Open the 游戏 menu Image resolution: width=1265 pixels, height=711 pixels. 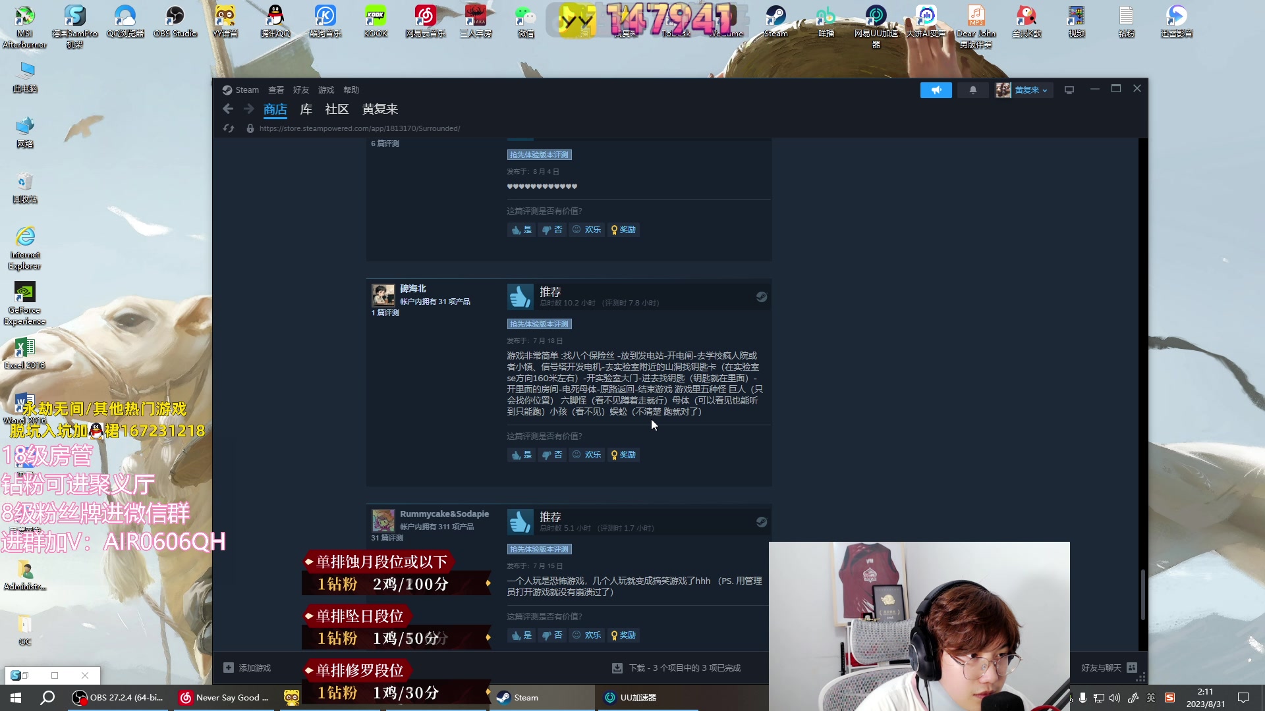[x=326, y=90]
